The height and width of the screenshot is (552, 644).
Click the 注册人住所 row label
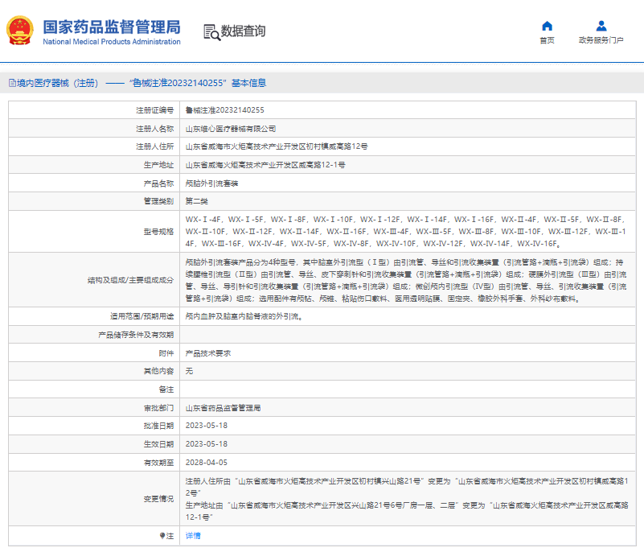tap(155, 146)
